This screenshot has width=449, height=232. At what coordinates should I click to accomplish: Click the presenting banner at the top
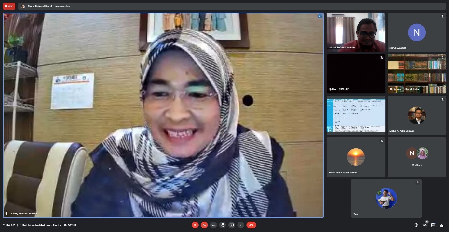pyautogui.click(x=49, y=6)
